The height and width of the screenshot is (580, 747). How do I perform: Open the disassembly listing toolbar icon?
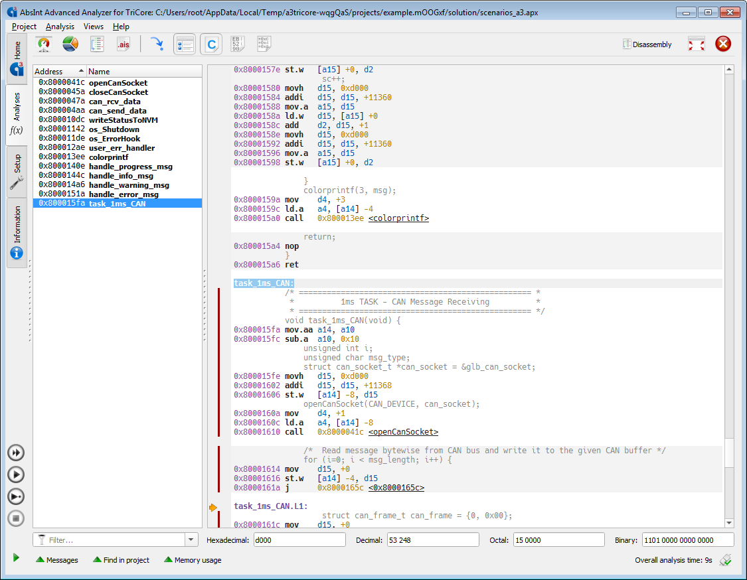97,44
